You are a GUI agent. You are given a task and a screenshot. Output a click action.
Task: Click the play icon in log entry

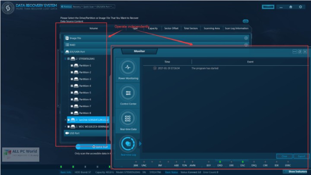click(x=155, y=68)
